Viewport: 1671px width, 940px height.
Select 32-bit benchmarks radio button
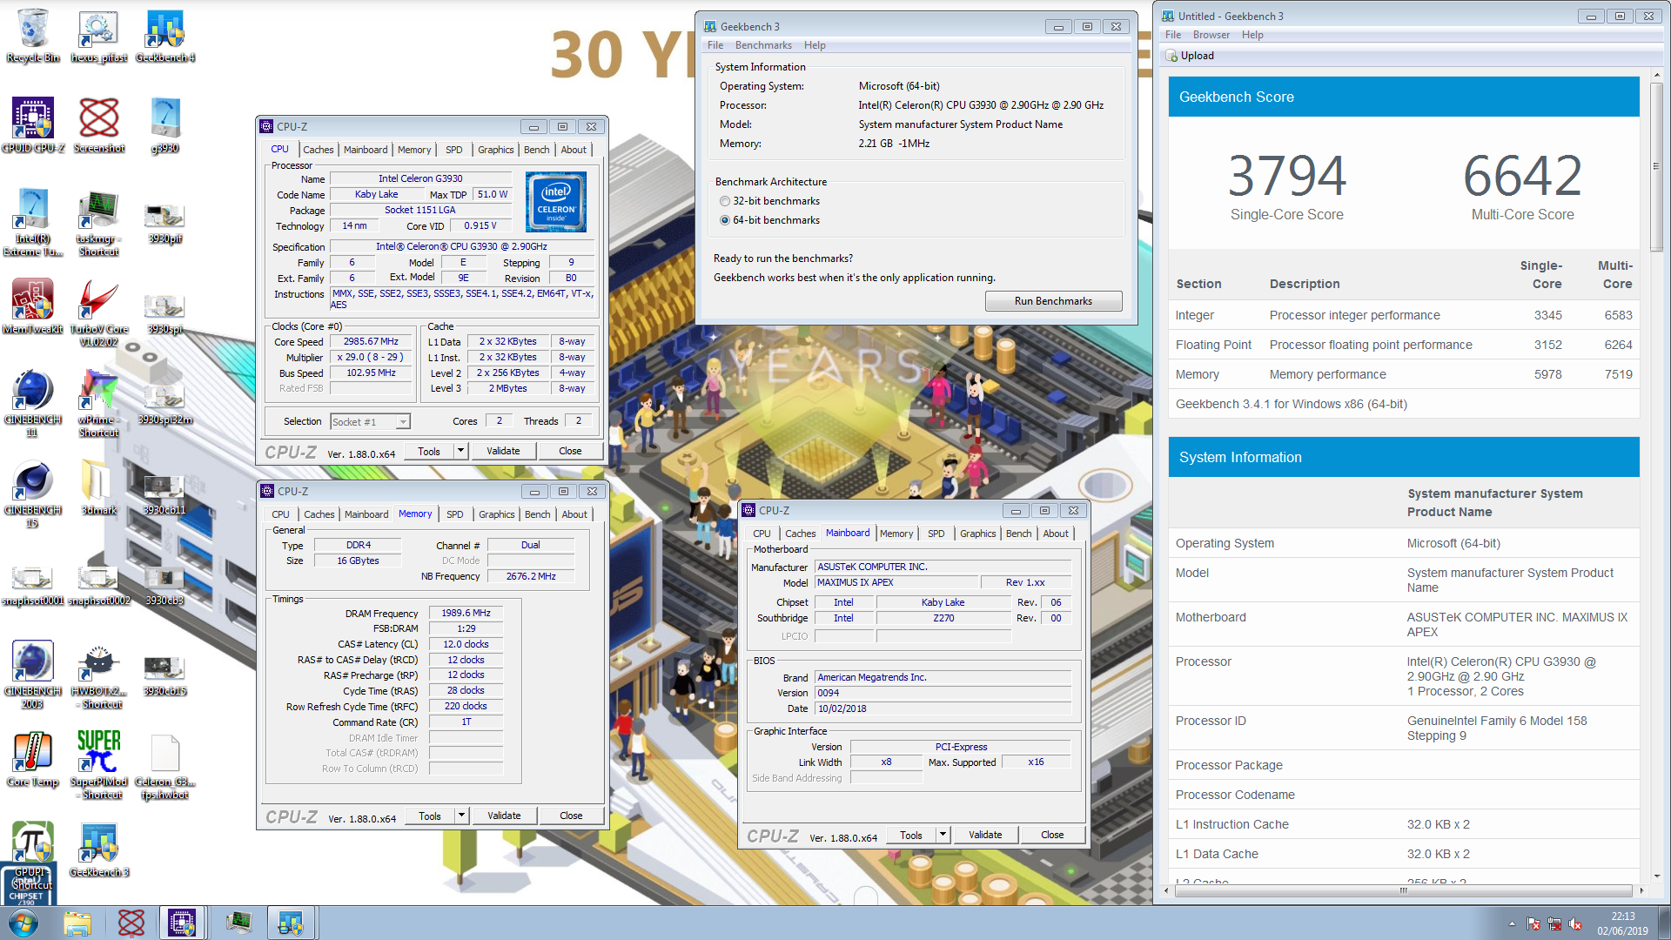click(x=725, y=201)
